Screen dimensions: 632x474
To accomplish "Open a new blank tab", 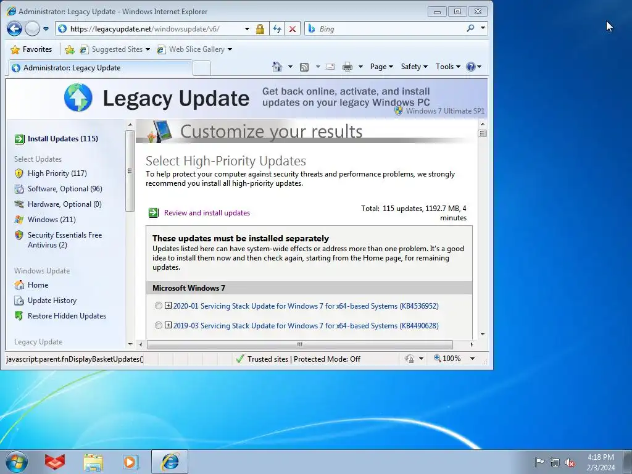I will 202,68.
